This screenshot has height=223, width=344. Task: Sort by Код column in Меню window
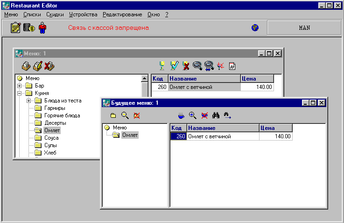tap(160, 79)
